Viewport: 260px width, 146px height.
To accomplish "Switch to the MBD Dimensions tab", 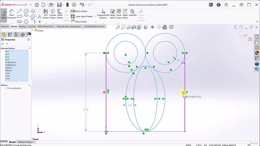I will tap(45, 26).
